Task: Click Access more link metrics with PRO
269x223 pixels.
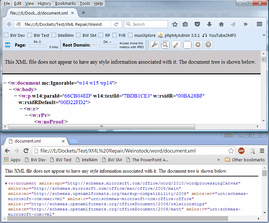Action: click(x=131, y=45)
